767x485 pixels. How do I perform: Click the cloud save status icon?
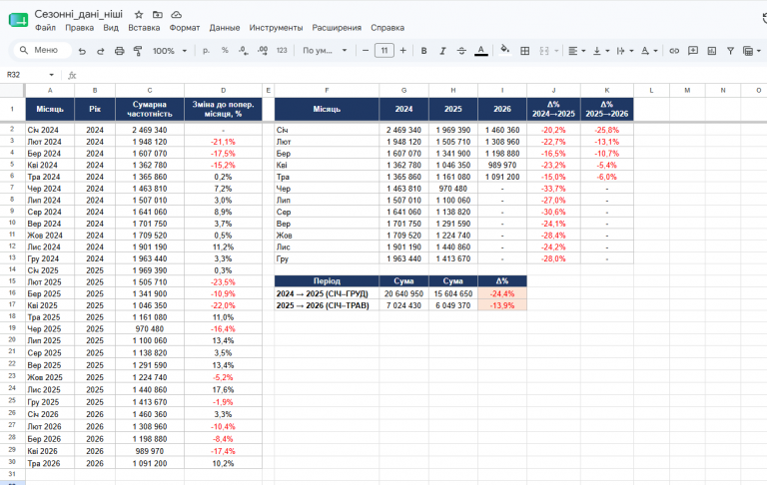click(176, 15)
